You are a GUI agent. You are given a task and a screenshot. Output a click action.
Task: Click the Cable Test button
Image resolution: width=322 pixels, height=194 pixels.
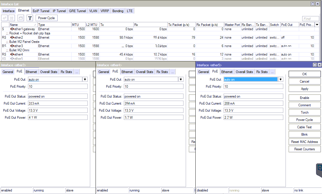pos(304,127)
